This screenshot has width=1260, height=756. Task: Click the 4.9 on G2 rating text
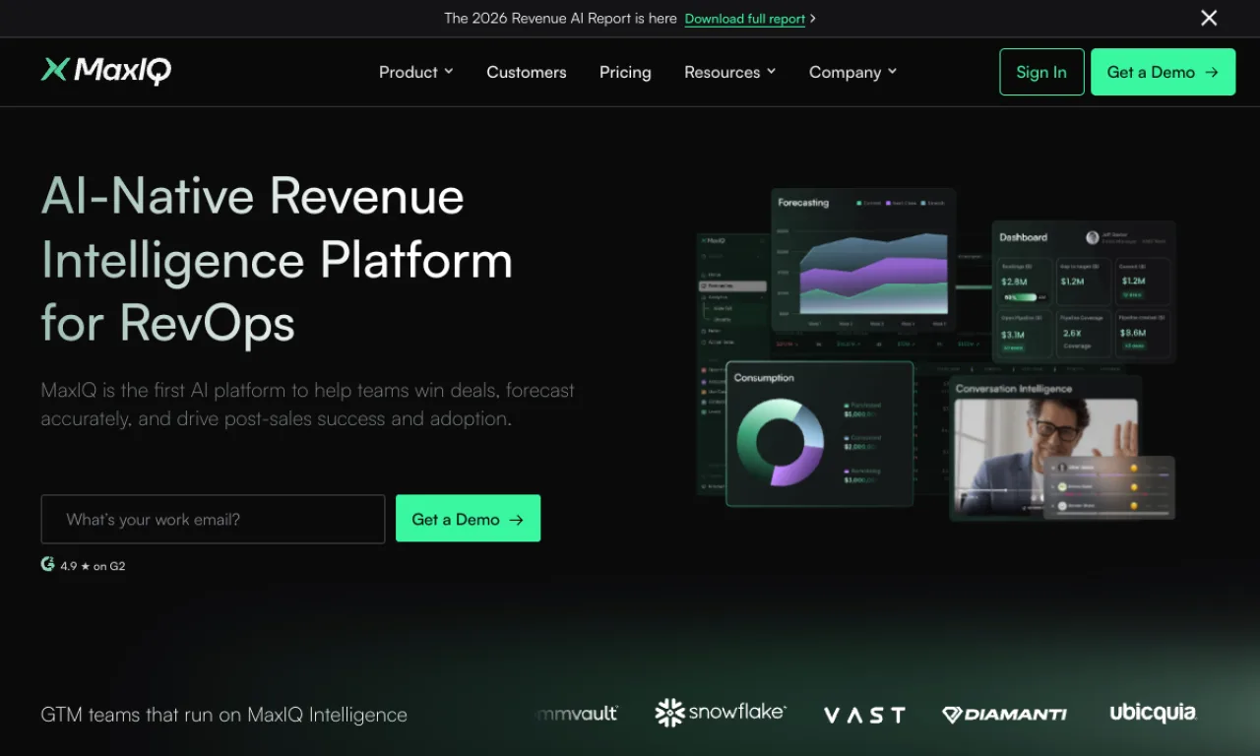point(93,566)
